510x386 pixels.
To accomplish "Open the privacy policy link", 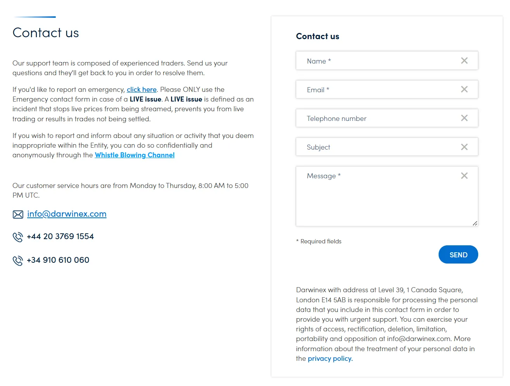I will tap(330, 358).
